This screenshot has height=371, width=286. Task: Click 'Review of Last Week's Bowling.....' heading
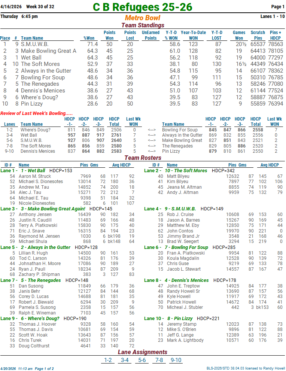pyautogui.click(x=36, y=113)
